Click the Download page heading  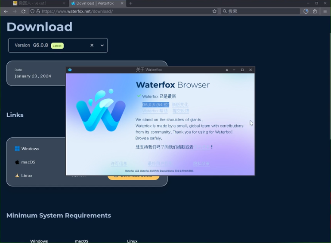coord(40,27)
